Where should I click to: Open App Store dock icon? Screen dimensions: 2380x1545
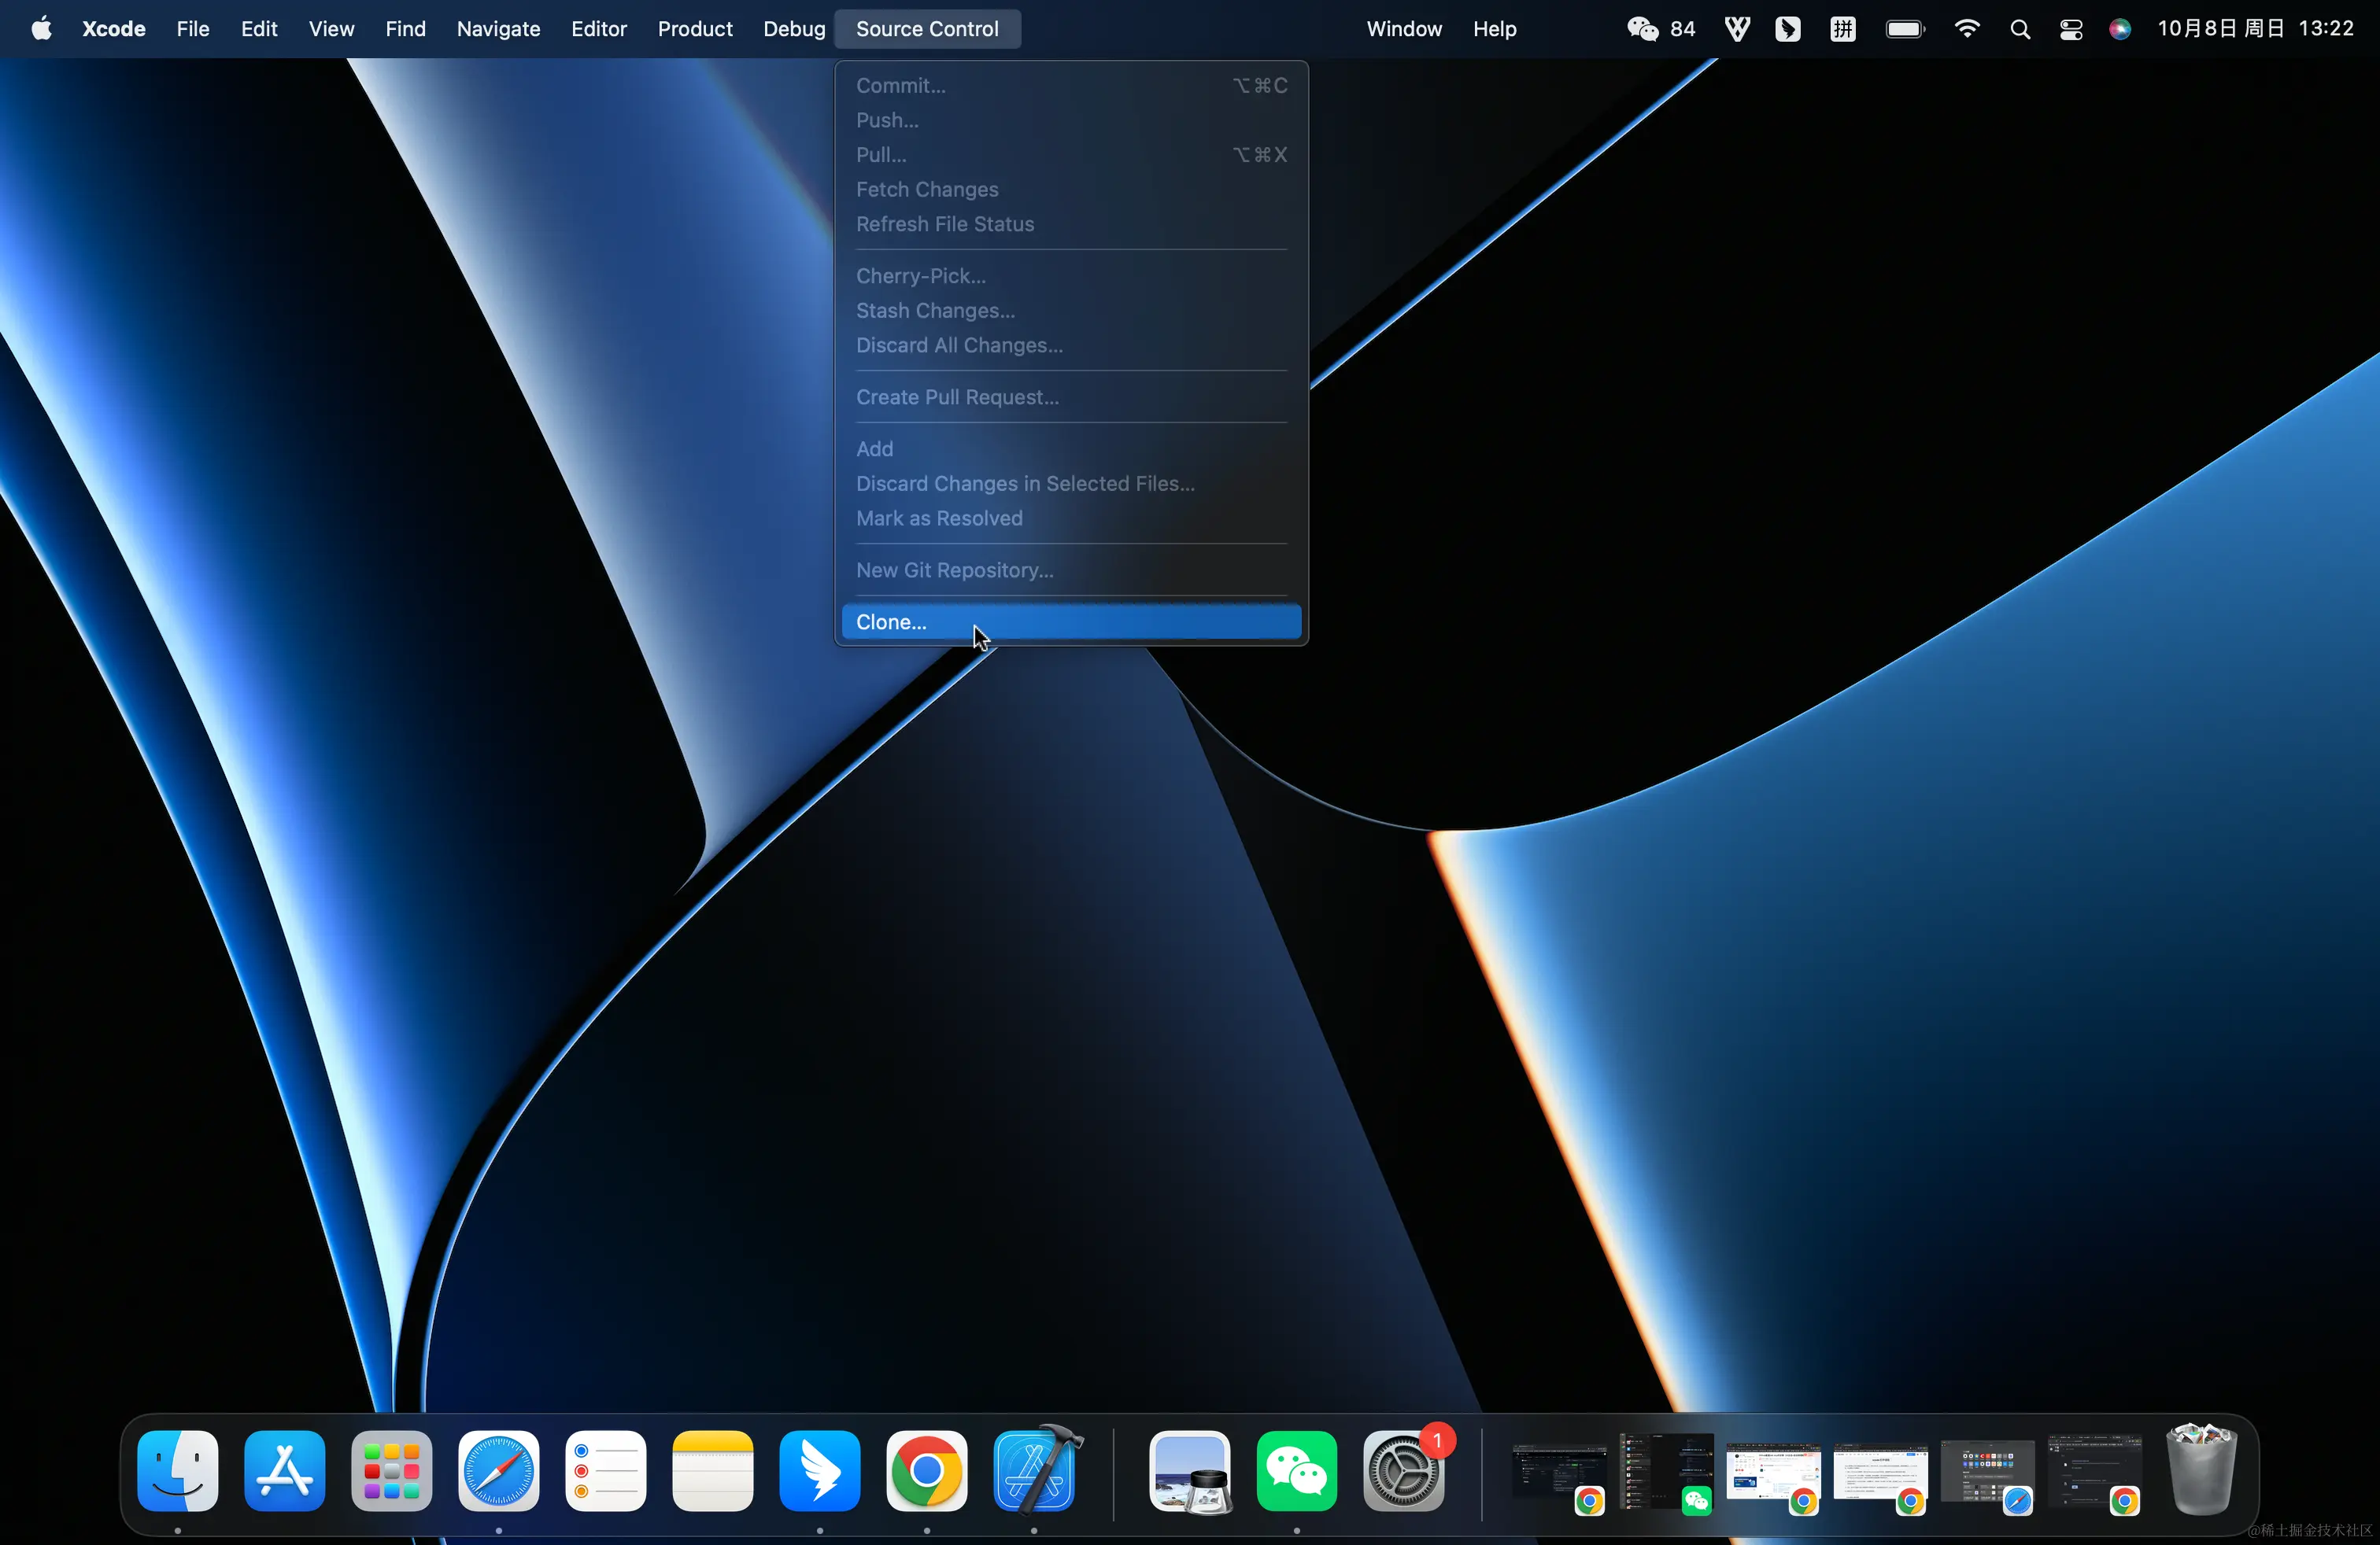click(x=285, y=1471)
